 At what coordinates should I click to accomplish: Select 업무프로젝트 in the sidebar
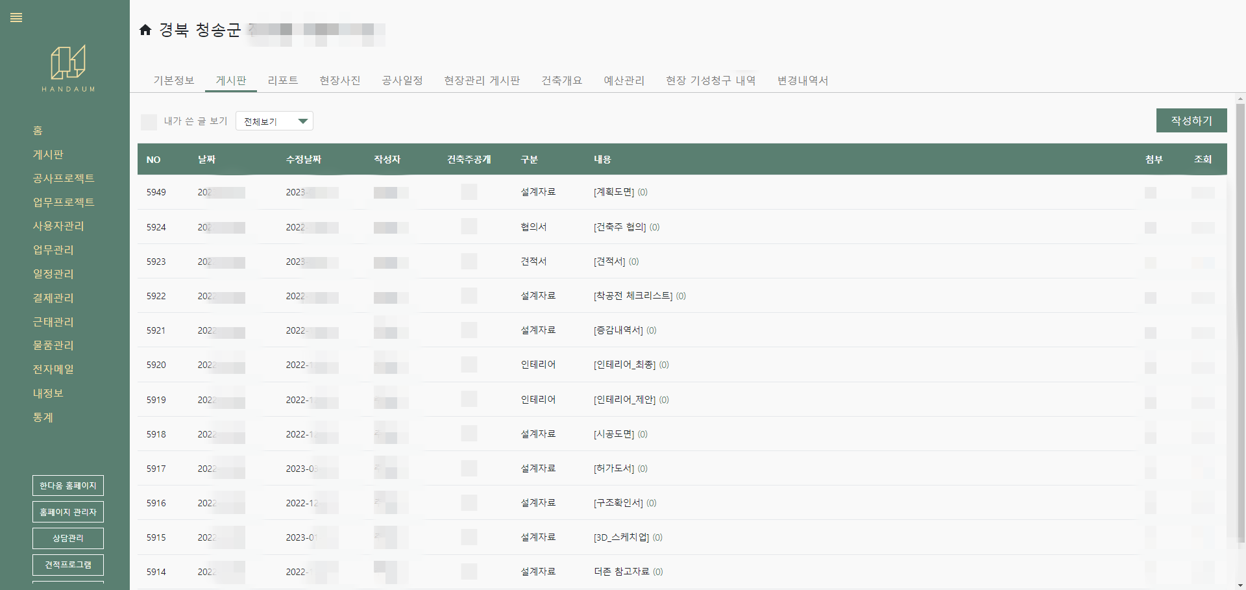pyautogui.click(x=64, y=202)
